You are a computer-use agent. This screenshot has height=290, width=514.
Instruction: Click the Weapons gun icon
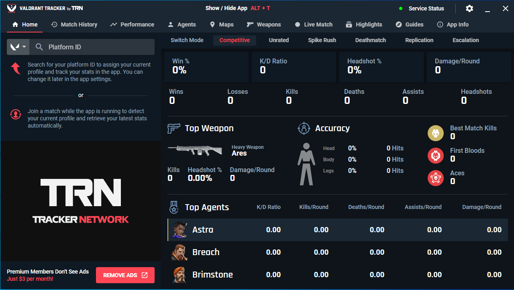[250, 24]
